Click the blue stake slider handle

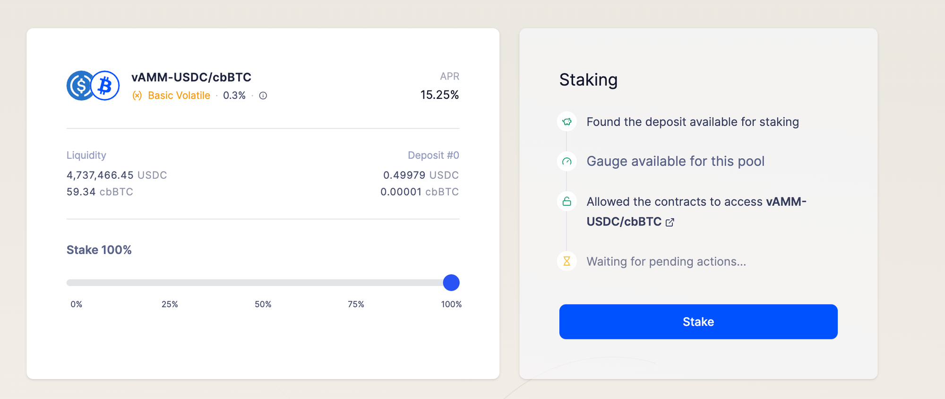pos(451,283)
